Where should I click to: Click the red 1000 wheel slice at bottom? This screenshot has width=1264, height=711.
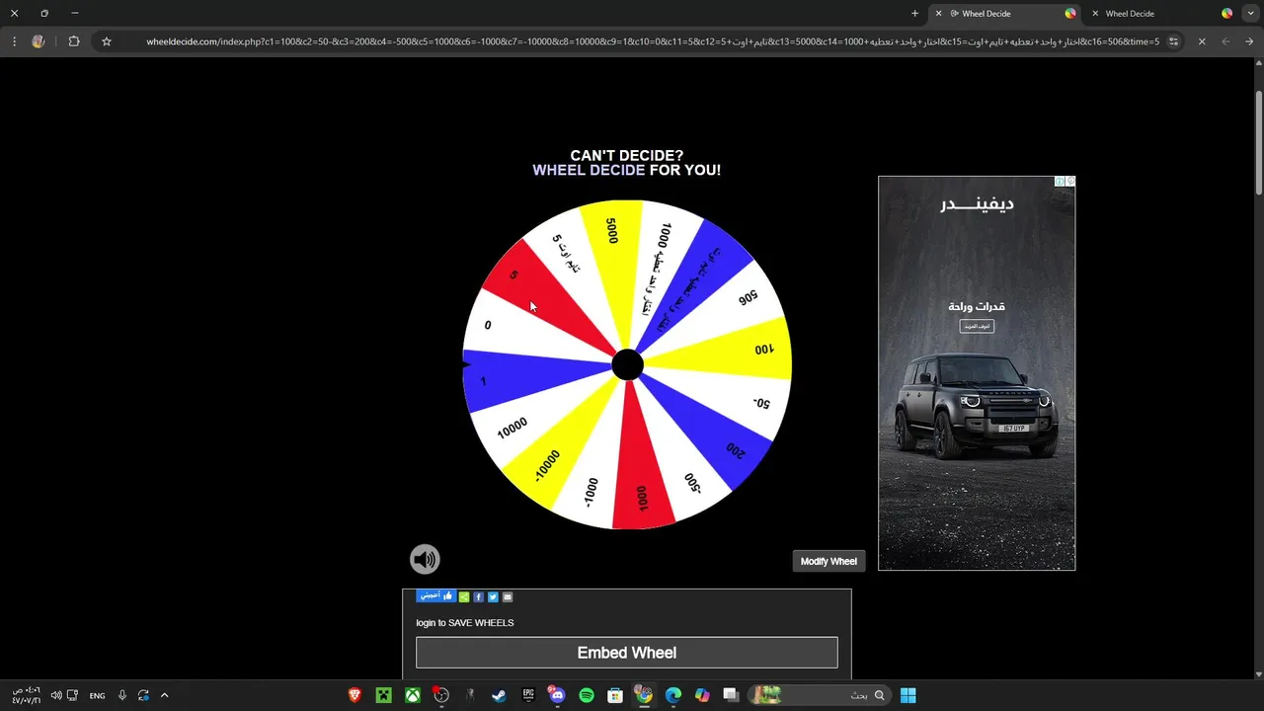pyautogui.click(x=640, y=474)
